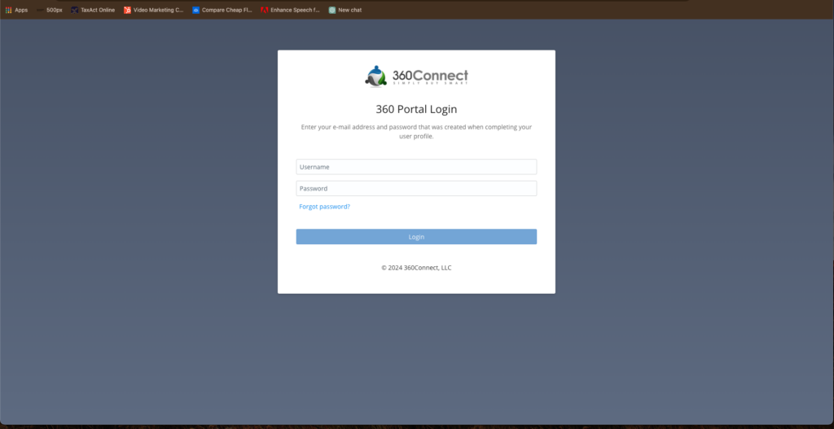This screenshot has width=834, height=429.
Task: Open the Forgot password? link
Action: [x=324, y=207]
